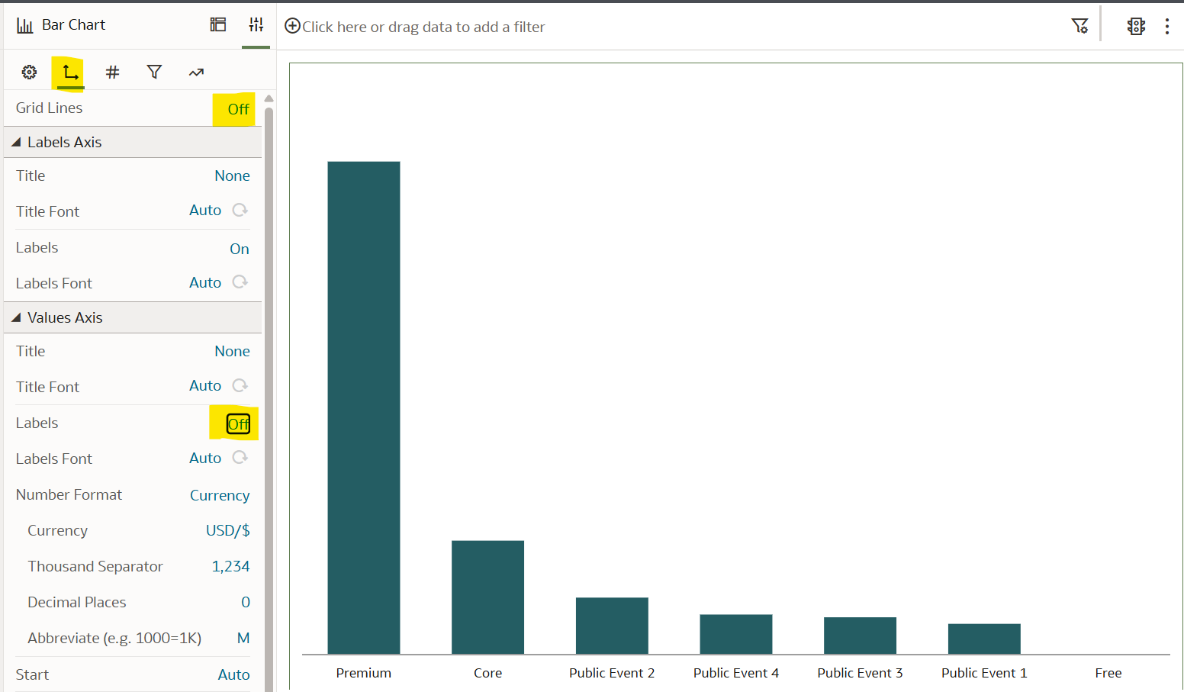
Task: Select the Premium bar in chart
Action: coord(364,407)
